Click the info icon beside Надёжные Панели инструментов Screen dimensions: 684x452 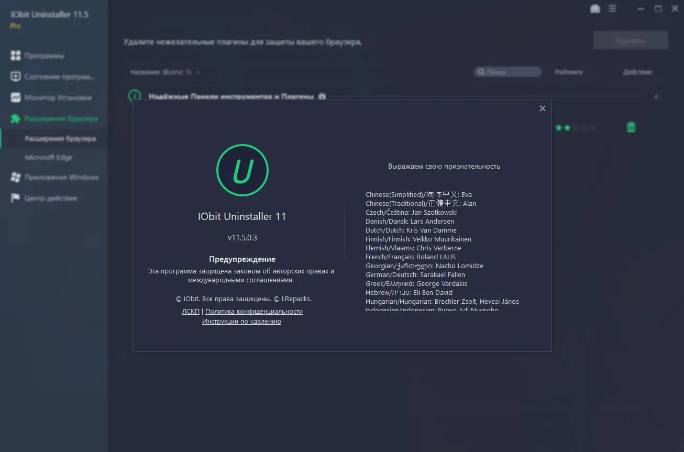pyautogui.click(x=322, y=97)
